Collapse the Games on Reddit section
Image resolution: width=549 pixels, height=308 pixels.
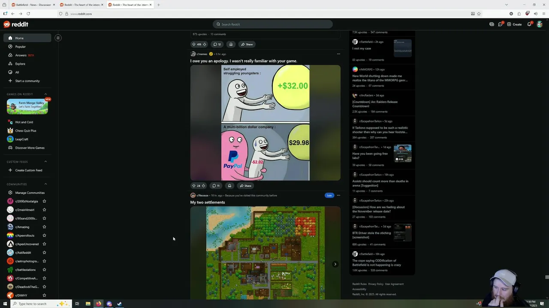(46, 94)
